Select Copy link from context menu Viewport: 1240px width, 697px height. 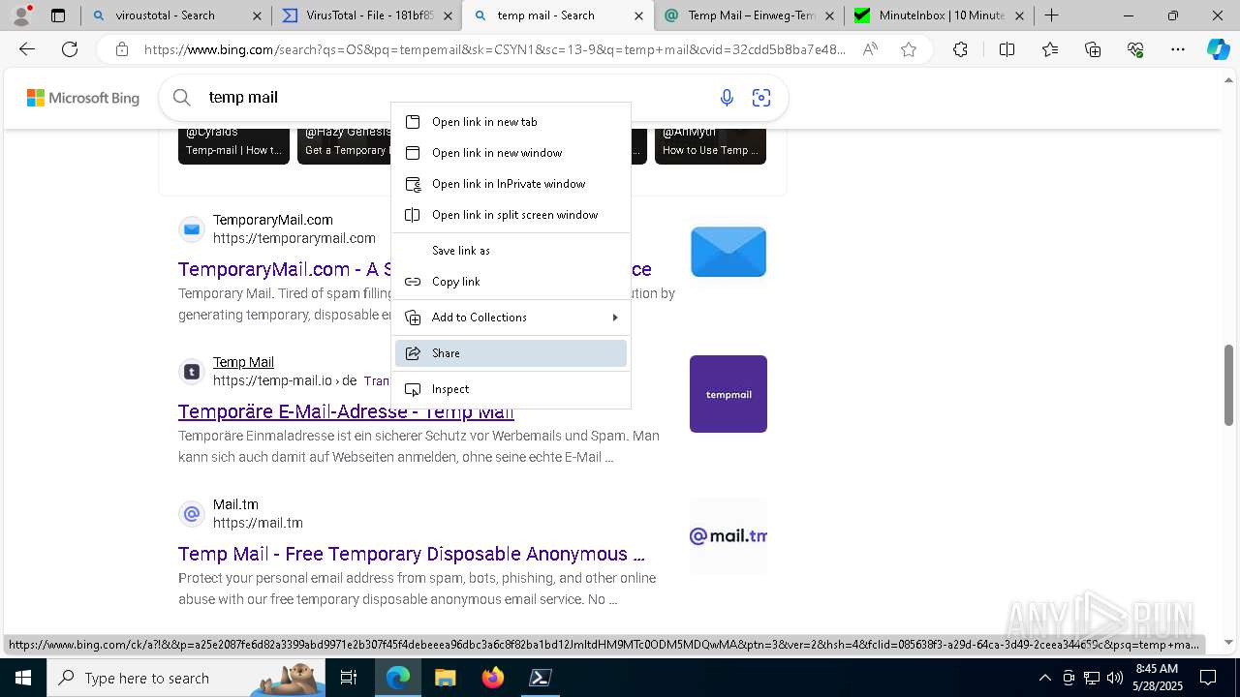(511, 282)
